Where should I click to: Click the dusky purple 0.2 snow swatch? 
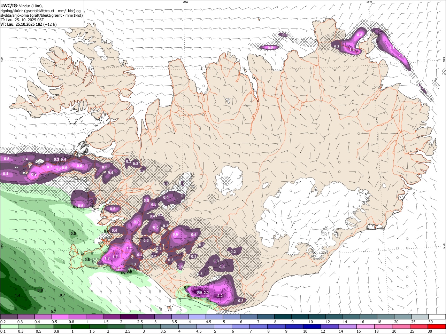pyautogui.click(x=9, y=317)
